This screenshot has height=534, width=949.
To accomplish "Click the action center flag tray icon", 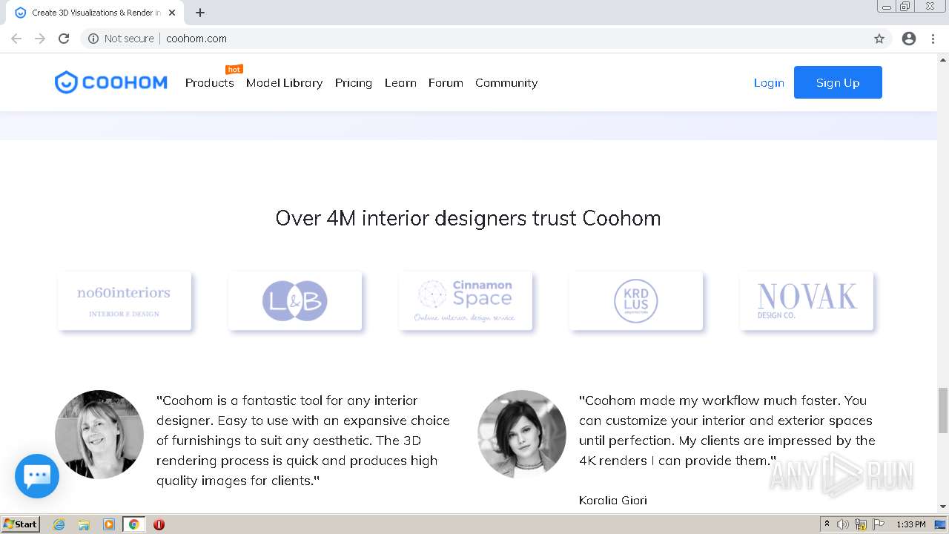I will tap(879, 524).
